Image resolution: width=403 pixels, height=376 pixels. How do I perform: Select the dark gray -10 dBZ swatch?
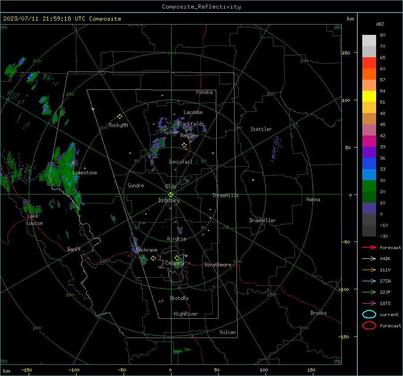[x=369, y=230]
